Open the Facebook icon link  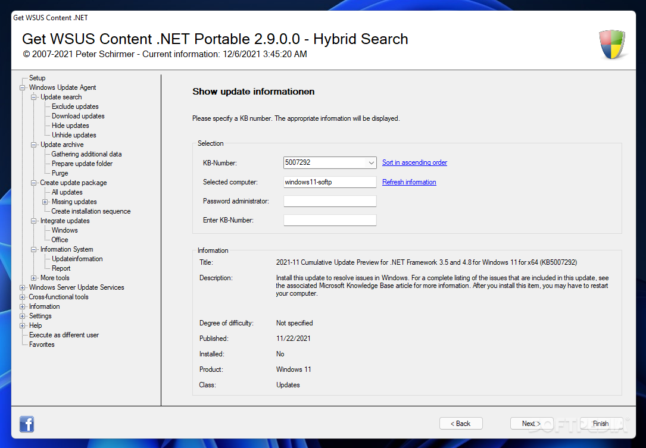click(x=27, y=424)
